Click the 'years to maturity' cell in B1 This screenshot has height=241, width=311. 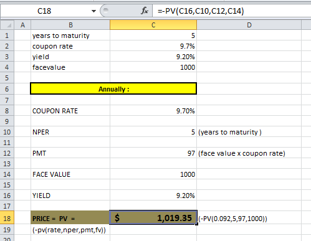[x=70, y=35]
